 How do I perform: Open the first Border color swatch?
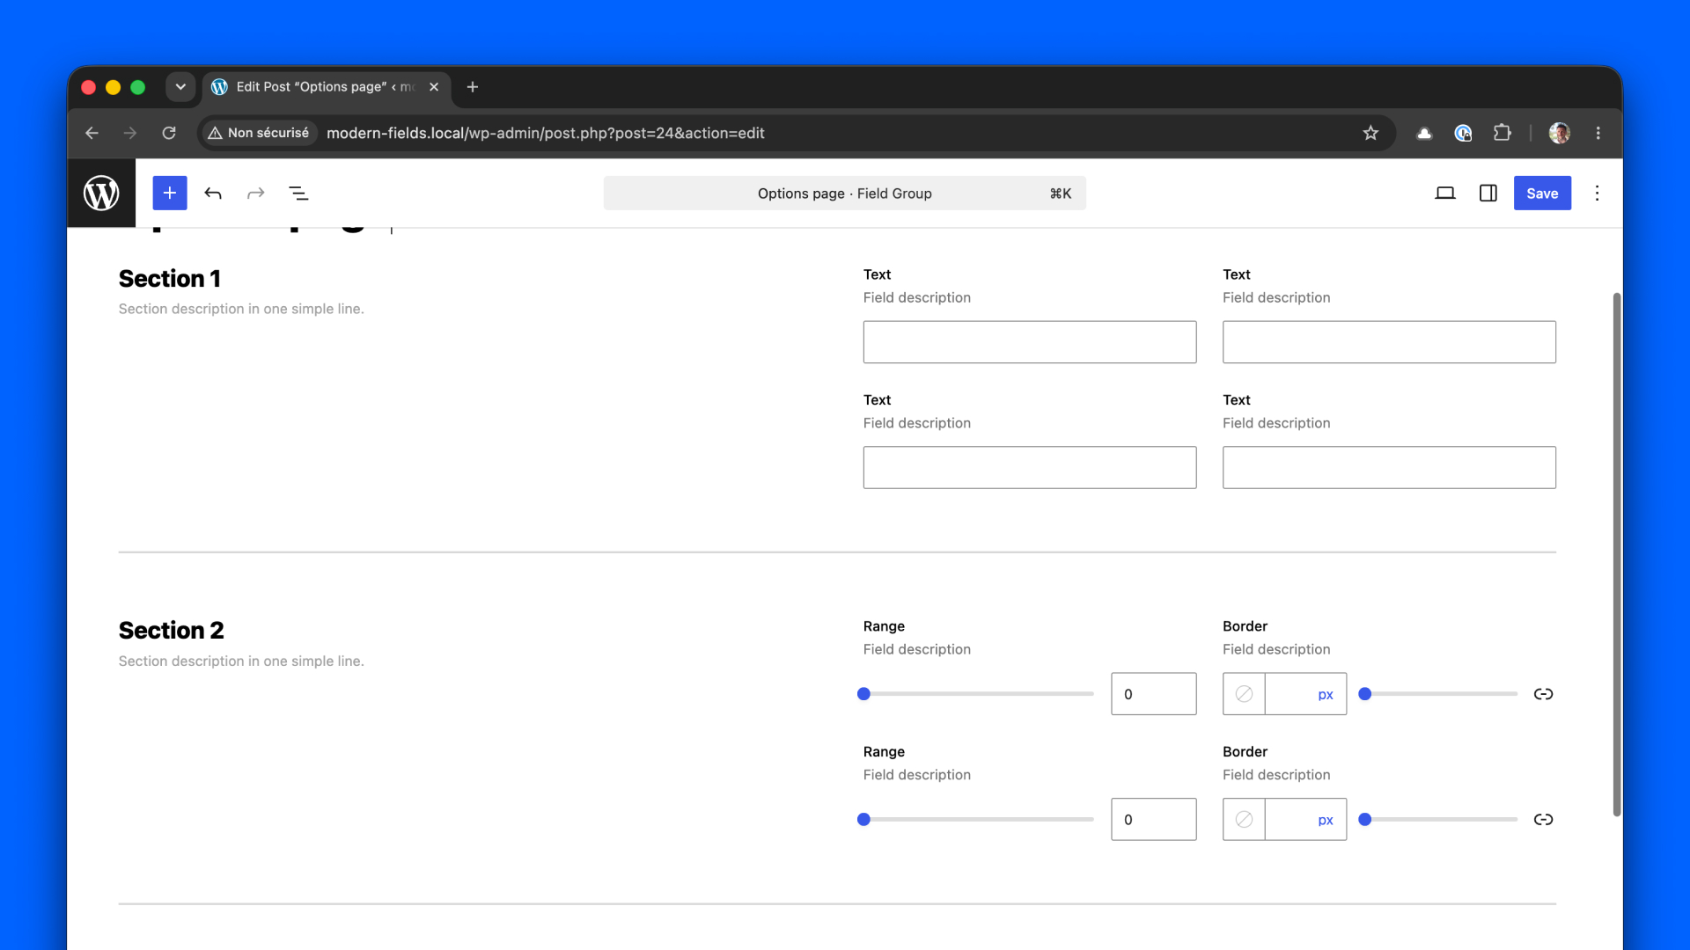tap(1244, 694)
